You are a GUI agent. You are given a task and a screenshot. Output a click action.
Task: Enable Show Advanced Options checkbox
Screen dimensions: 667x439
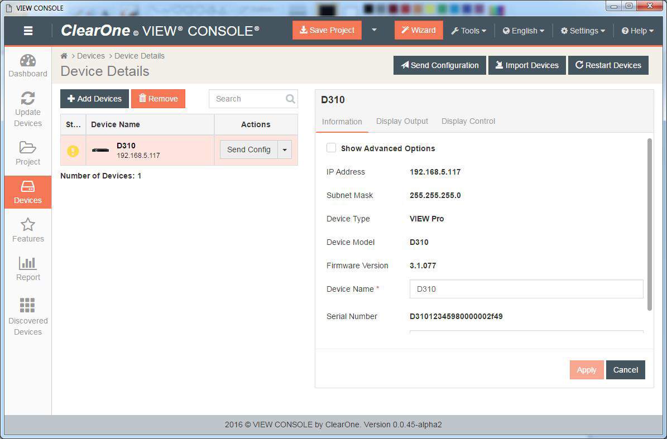point(331,148)
